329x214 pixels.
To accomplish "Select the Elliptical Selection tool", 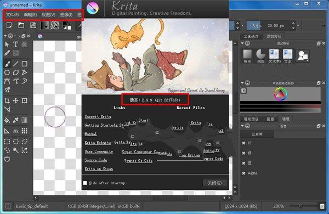I will coord(16,142).
